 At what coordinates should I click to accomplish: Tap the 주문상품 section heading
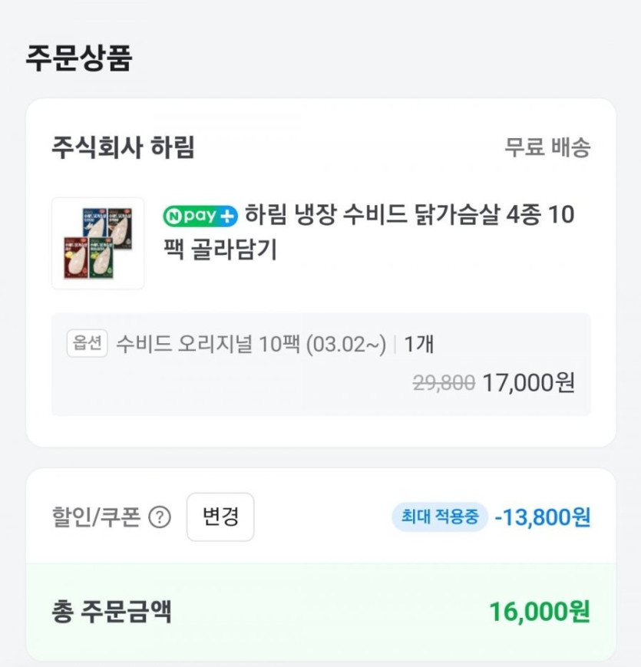click(79, 59)
